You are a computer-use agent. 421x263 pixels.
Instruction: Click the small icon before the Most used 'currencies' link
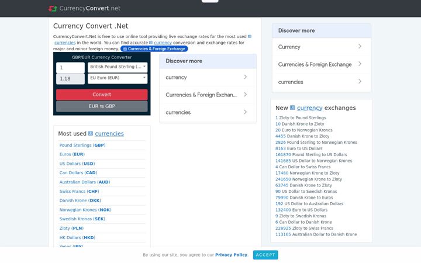click(x=91, y=133)
